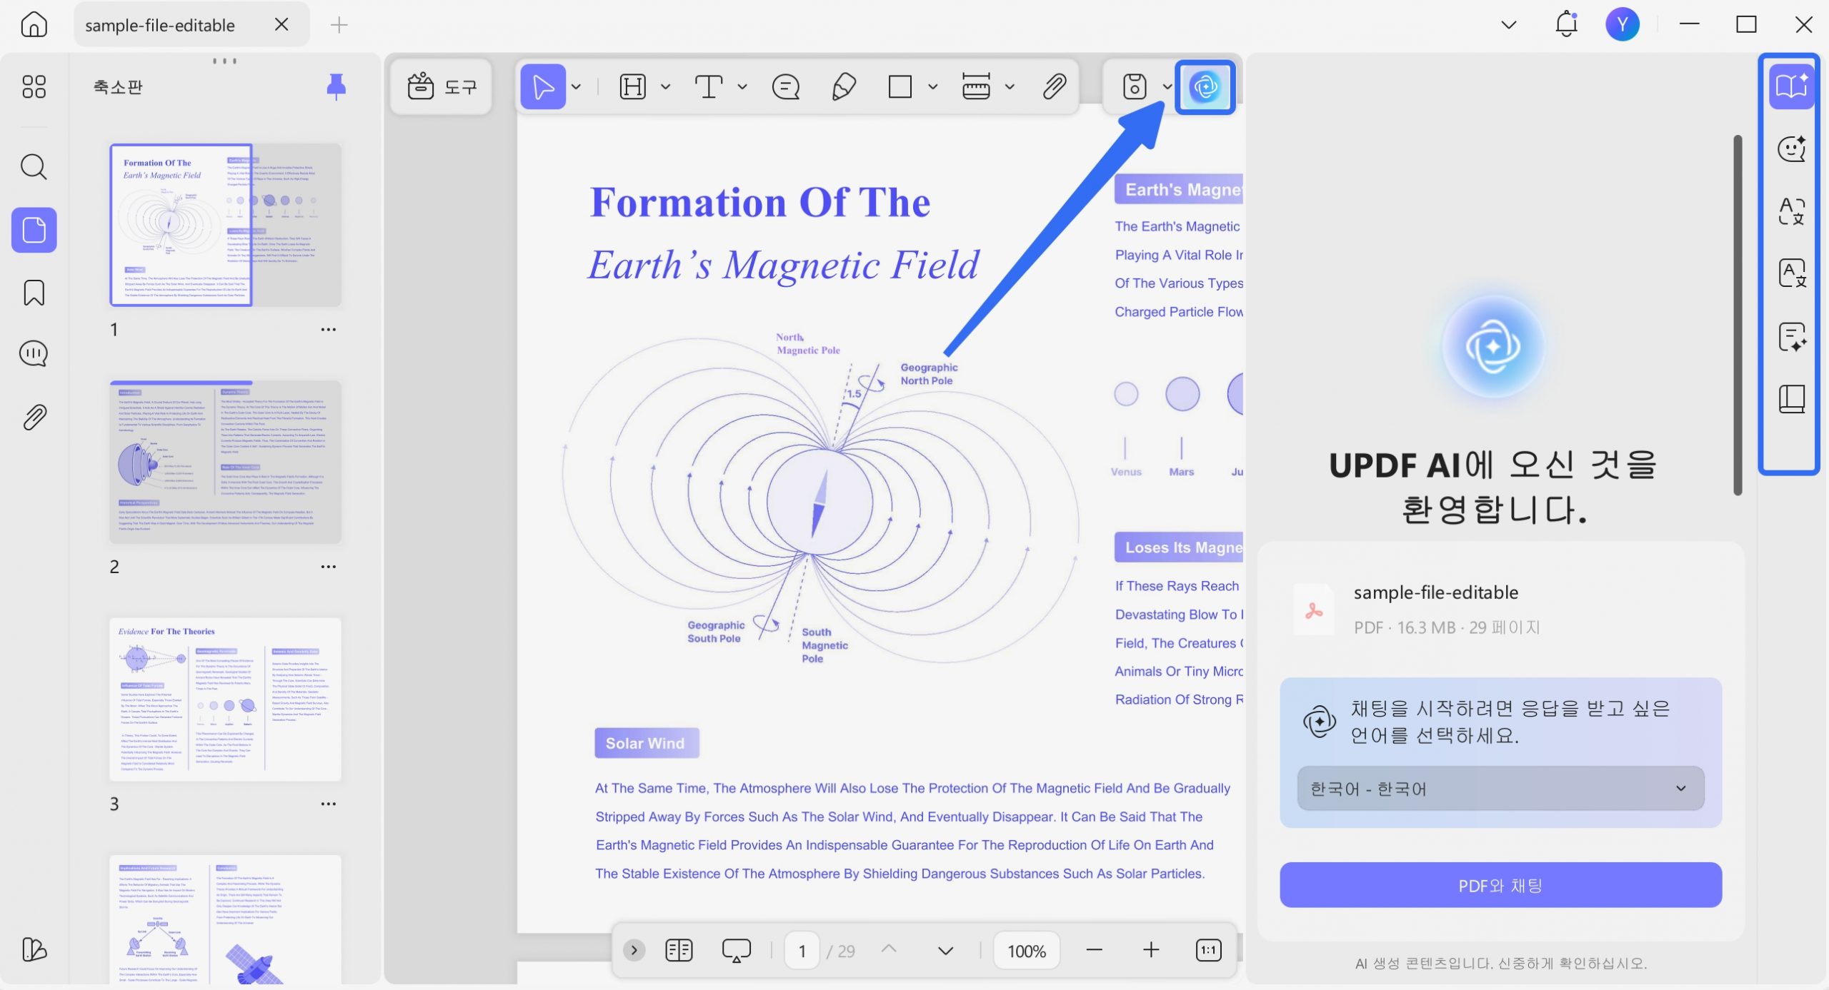This screenshot has height=990, width=1829.
Task: Open the user account avatar Y
Action: click(1623, 24)
